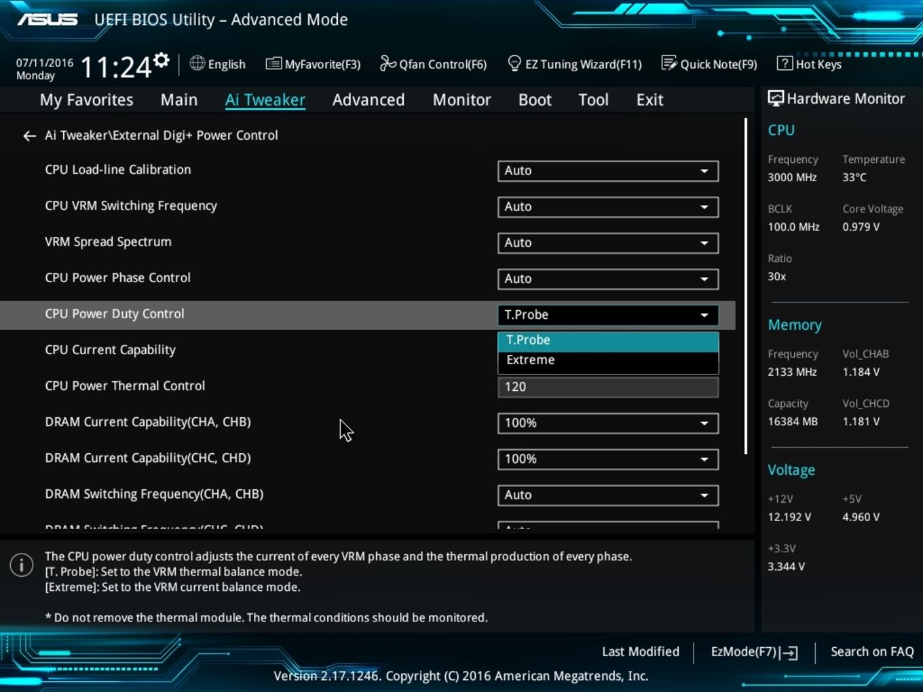Open DRAM Switching Frequency(CHA, CHB) dropdown
Viewport: 923px width, 692px height.
(x=608, y=495)
